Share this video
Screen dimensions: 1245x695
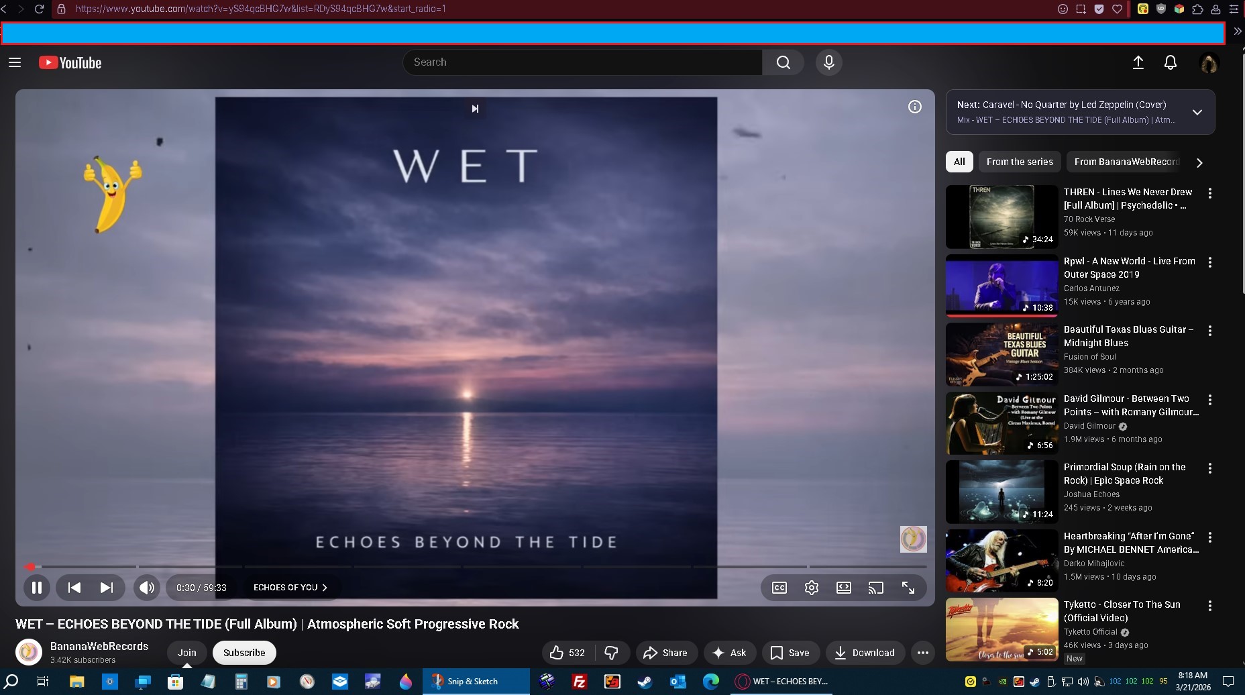tap(666, 653)
